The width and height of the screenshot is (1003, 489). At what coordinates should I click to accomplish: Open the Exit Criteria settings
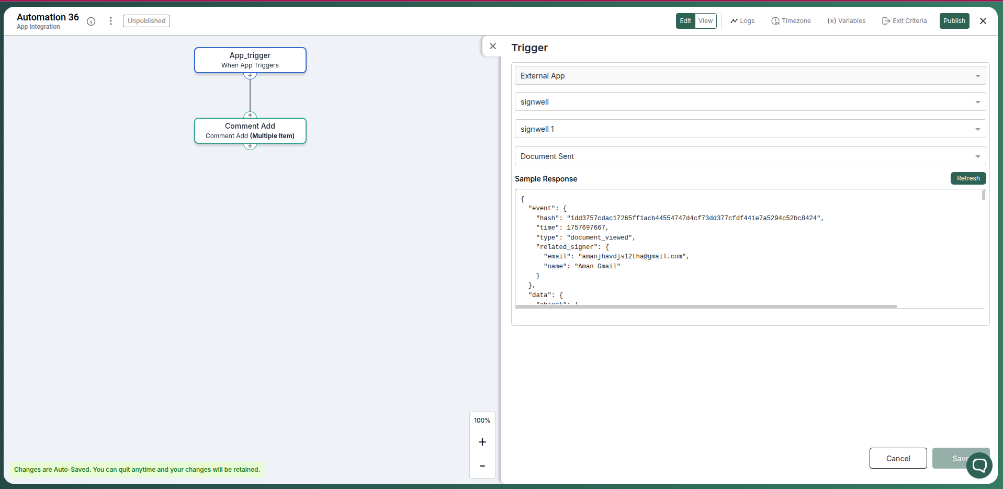(904, 21)
